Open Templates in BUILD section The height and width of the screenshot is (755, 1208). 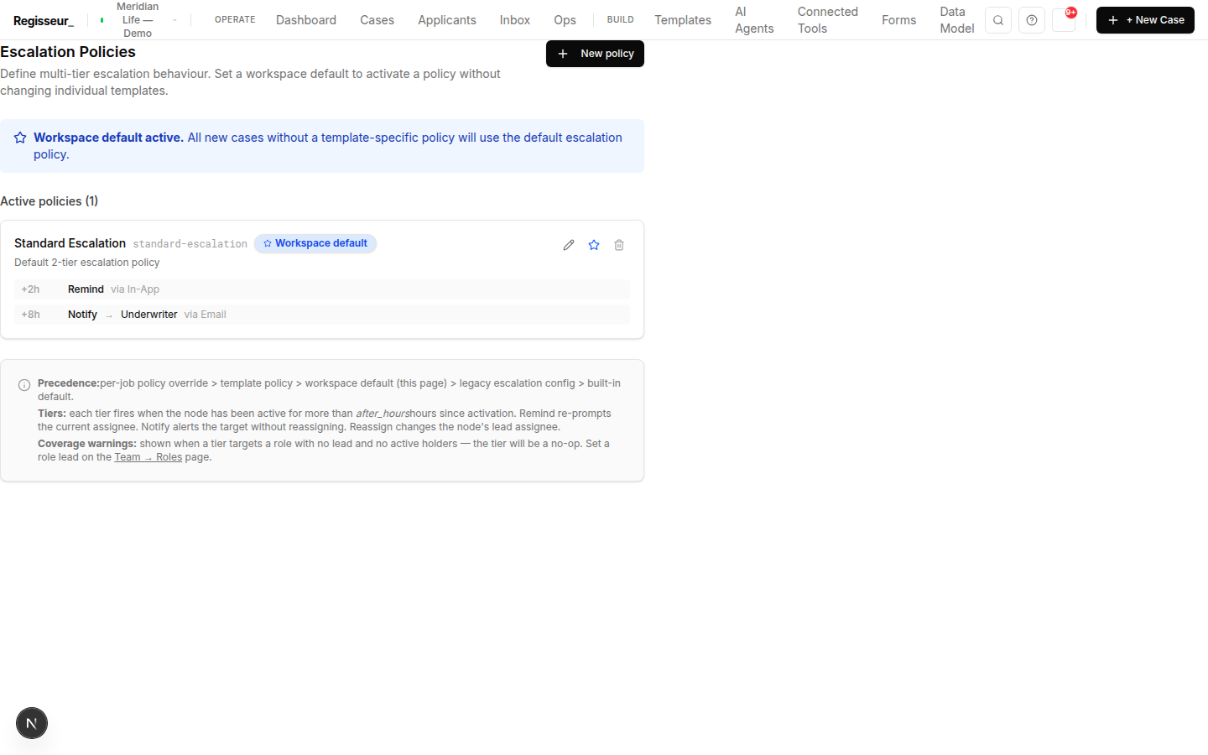tap(683, 20)
